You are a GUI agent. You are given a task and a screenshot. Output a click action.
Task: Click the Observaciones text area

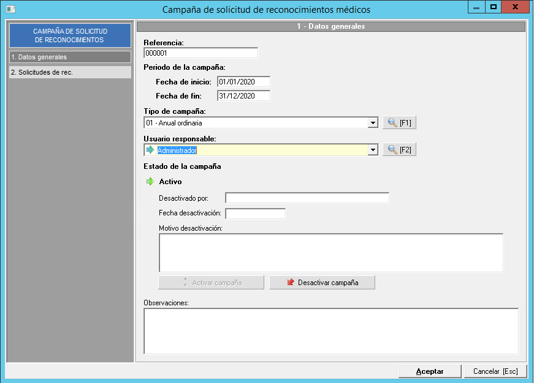330,330
